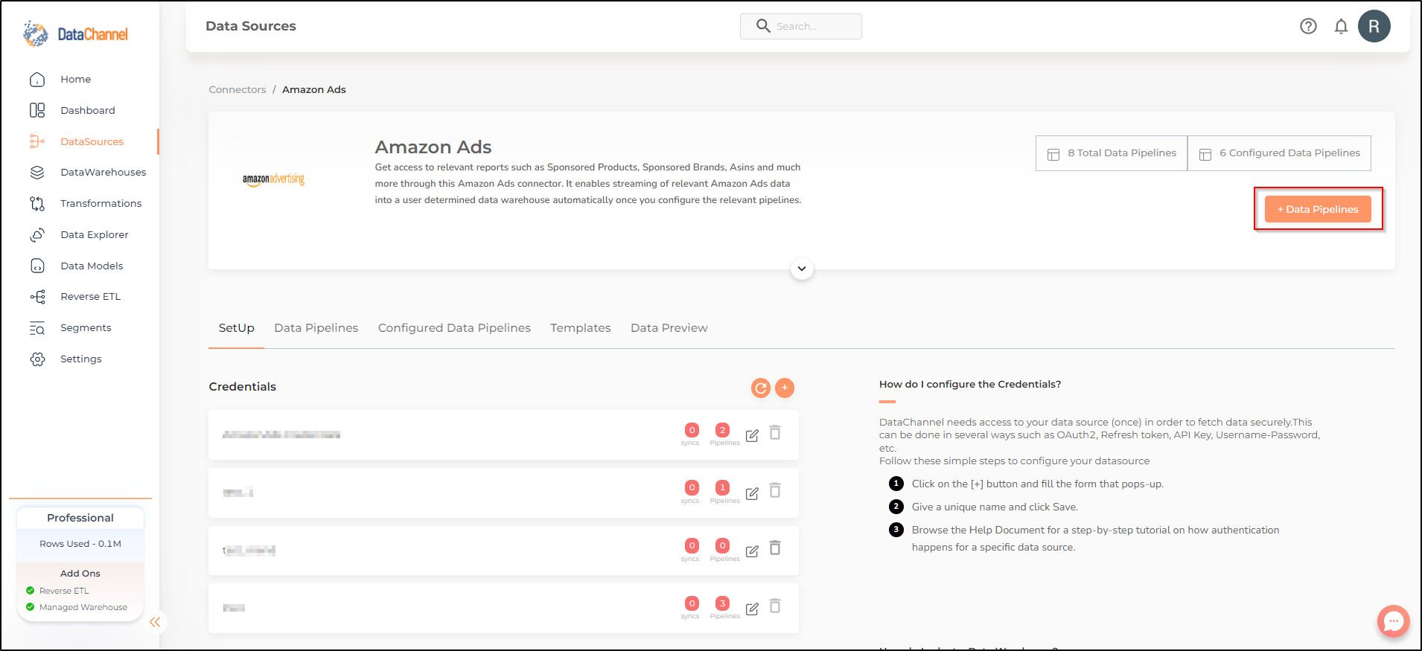Click the Credentials heading

click(x=242, y=387)
